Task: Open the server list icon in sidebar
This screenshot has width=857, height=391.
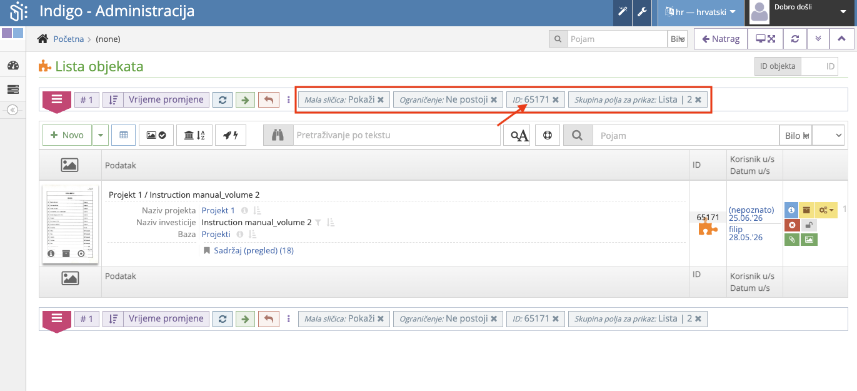Action: 13,89
